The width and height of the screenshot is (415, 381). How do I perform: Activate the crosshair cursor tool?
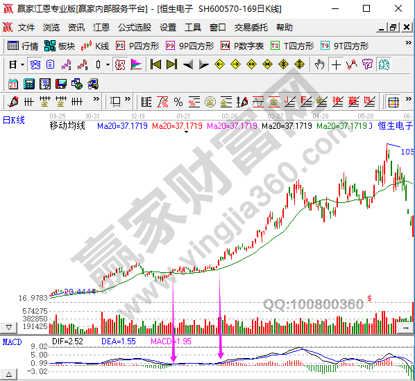click(336, 64)
